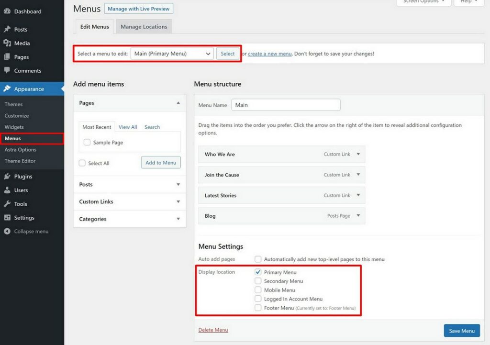Open the Help panel tab
Image resolution: width=490 pixels, height=345 pixels.
[469, 2]
